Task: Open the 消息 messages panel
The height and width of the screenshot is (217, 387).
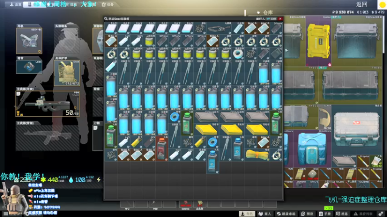Action: (342, 214)
